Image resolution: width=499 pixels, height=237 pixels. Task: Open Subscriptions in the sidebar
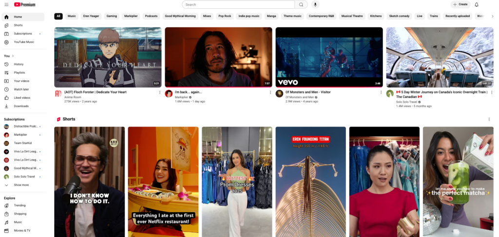point(23,34)
